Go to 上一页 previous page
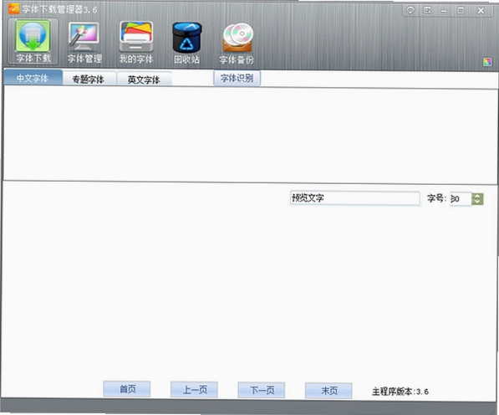The width and height of the screenshot is (499, 415). [x=194, y=390]
